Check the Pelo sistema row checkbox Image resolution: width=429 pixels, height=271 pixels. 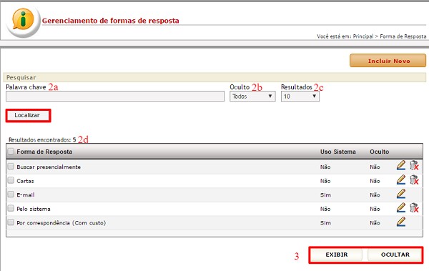[x=11, y=208]
